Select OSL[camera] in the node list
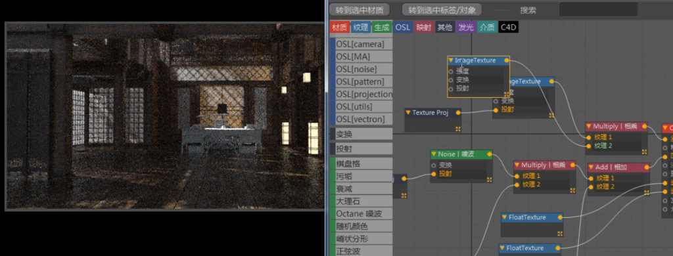Image resolution: width=673 pixels, height=256 pixels. click(x=361, y=44)
